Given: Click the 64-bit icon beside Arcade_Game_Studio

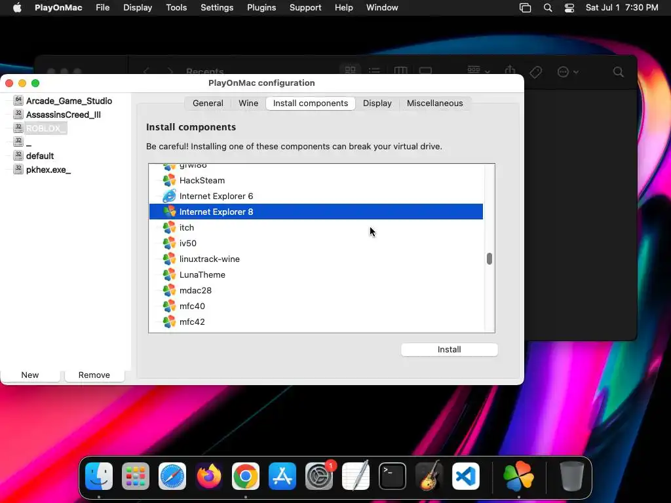Looking at the screenshot, I should click(x=18, y=100).
